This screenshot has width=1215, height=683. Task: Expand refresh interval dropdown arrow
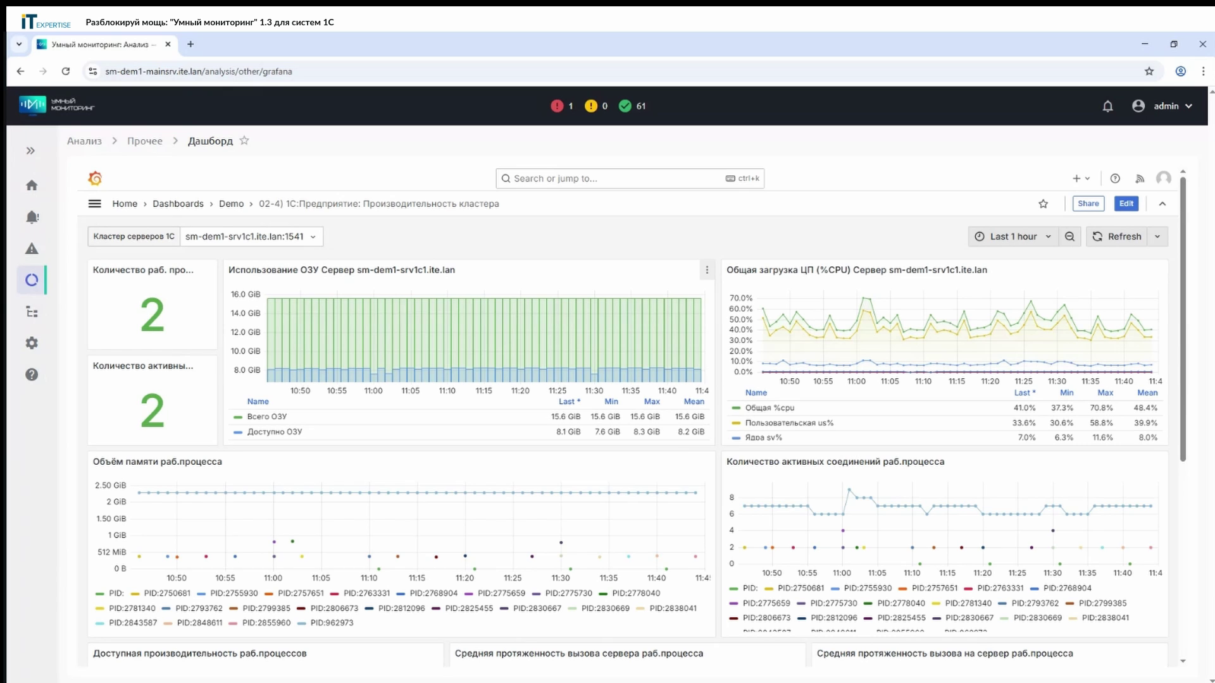1157,237
